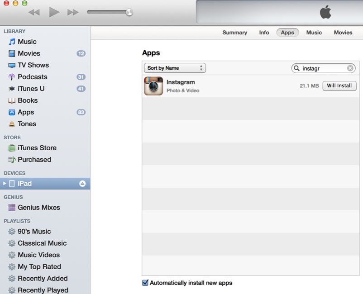The height and width of the screenshot is (294, 363).
Task: Click the volume slider knob
Action: [x=129, y=12]
